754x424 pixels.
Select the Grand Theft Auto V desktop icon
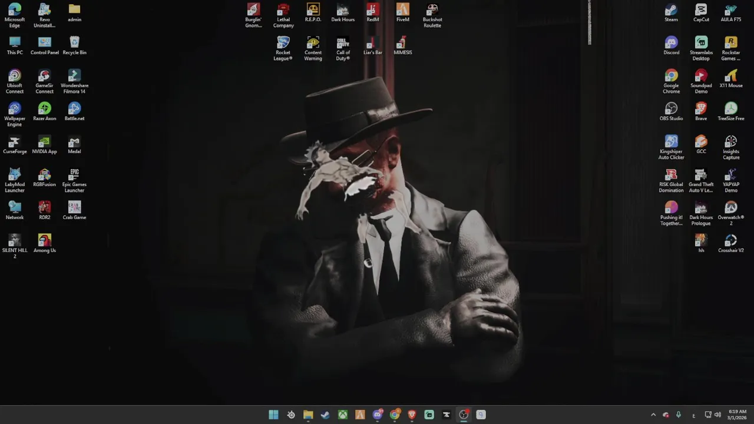tap(701, 180)
